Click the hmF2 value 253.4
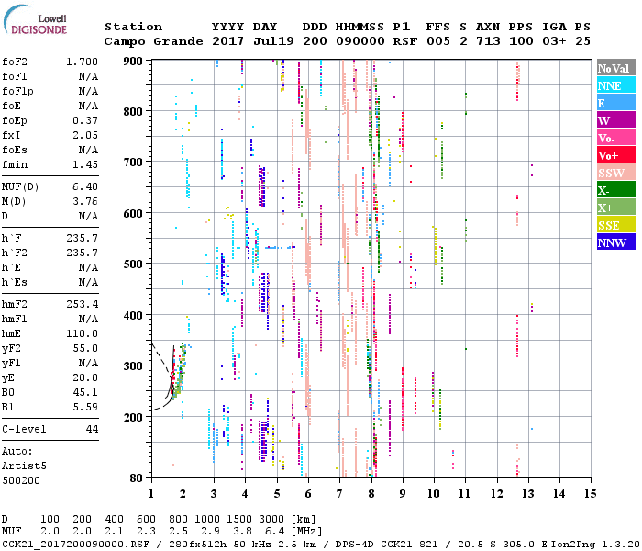The image size is (642, 551). (82, 304)
